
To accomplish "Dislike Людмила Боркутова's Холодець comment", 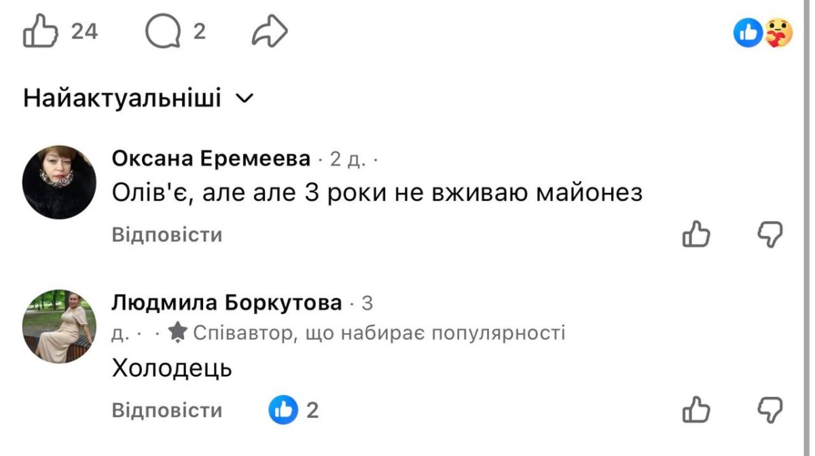I will [x=770, y=410].
